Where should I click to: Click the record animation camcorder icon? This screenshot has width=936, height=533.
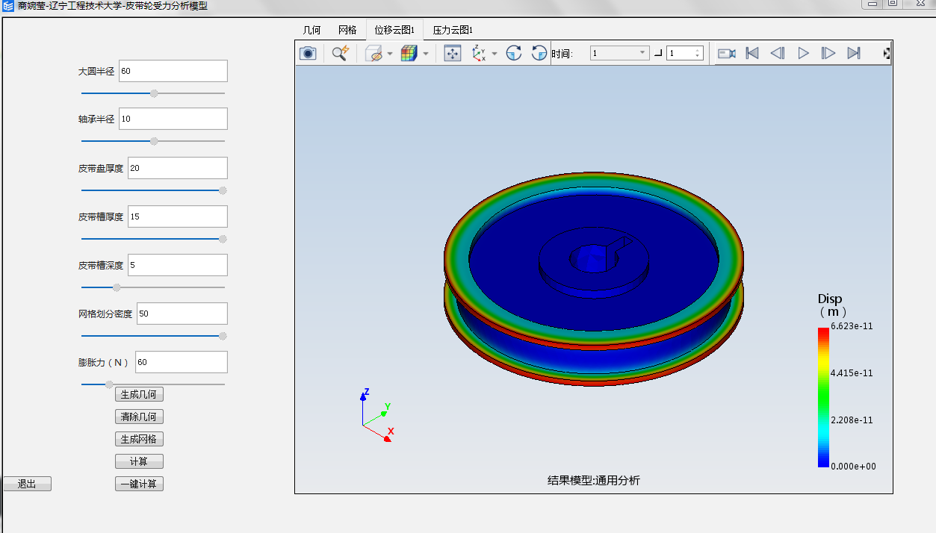coord(727,53)
